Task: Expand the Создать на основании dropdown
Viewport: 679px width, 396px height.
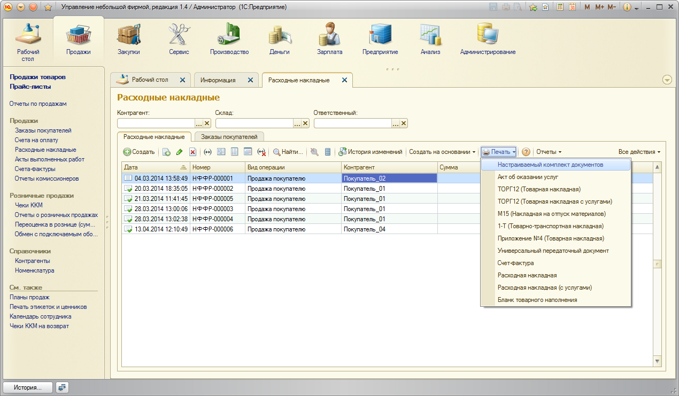Action: (442, 152)
